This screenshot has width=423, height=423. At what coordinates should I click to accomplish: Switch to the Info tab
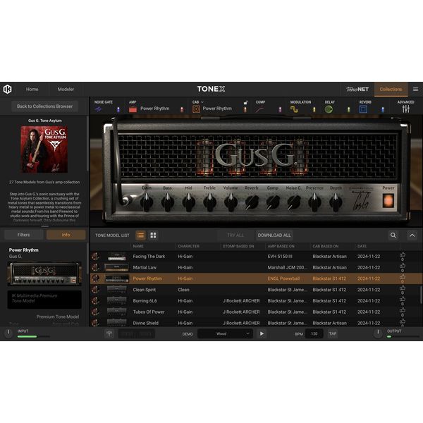pos(66,235)
